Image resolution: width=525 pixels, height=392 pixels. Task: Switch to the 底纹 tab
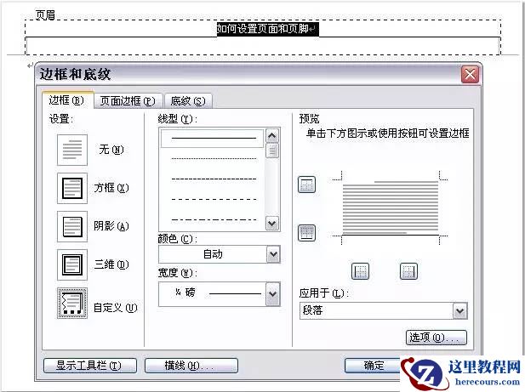[188, 101]
